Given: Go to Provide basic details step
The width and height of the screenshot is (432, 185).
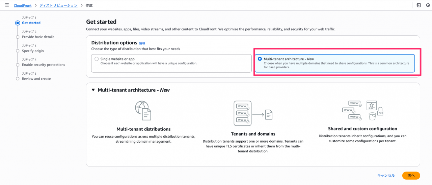Looking at the screenshot, I should point(38,37).
